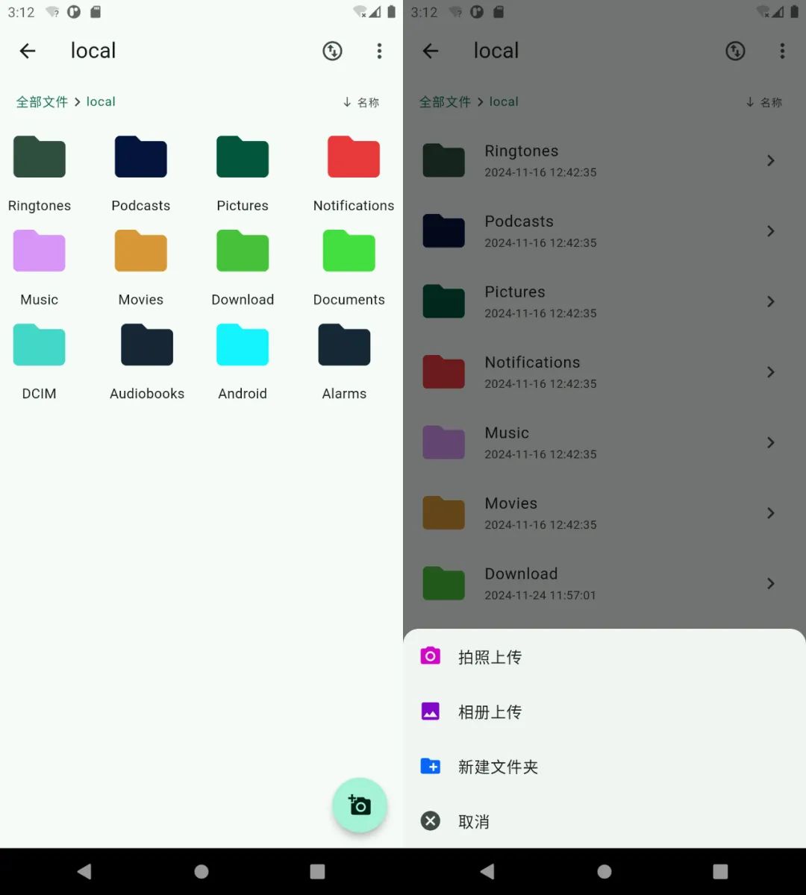
Task: Navigate to 全部文件 breadcrumb in left screen
Action: coord(42,102)
